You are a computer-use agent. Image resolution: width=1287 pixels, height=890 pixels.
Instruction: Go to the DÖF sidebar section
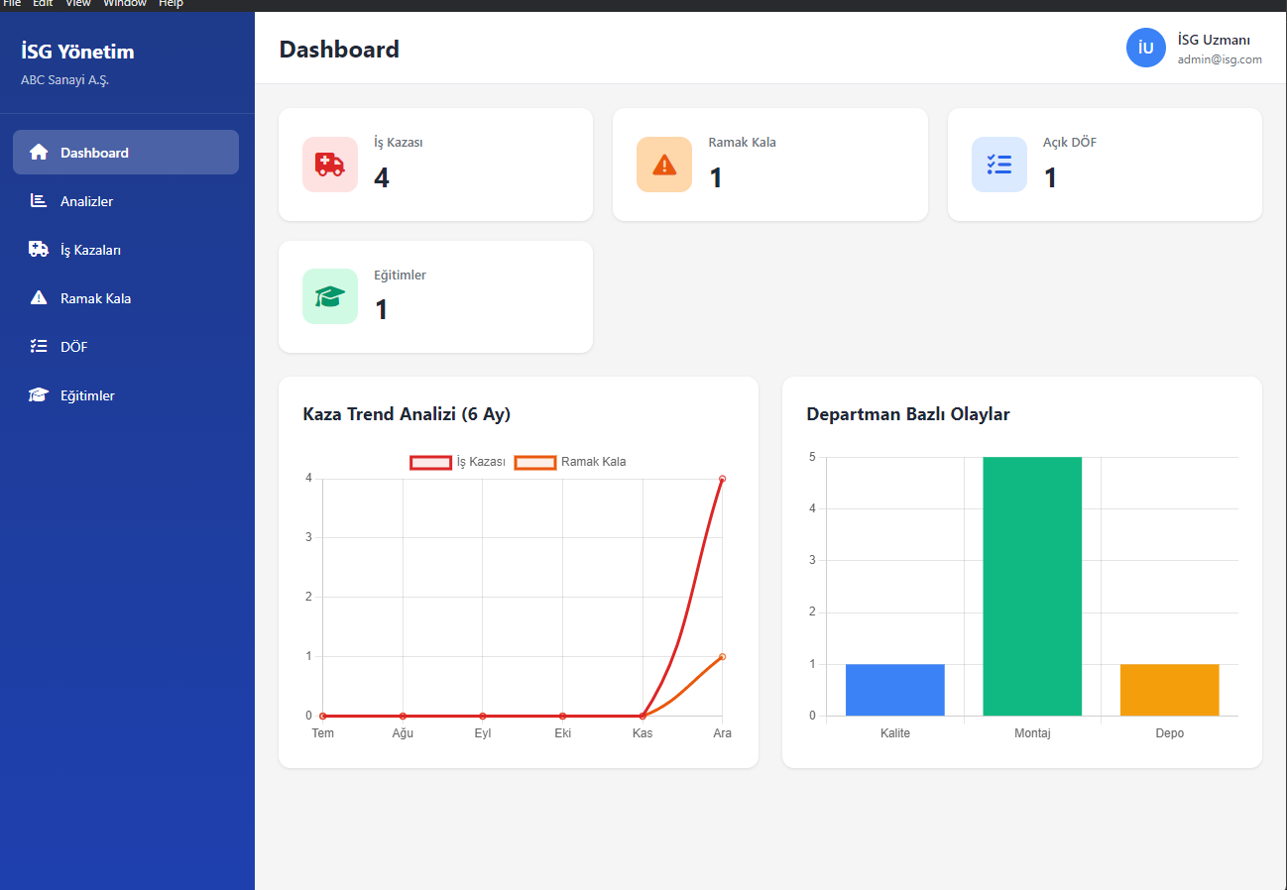73,347
